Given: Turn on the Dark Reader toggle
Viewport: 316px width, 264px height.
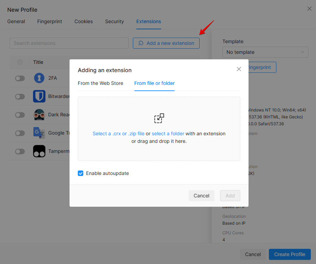Looking at the screenshot, I should coord(20,115).
